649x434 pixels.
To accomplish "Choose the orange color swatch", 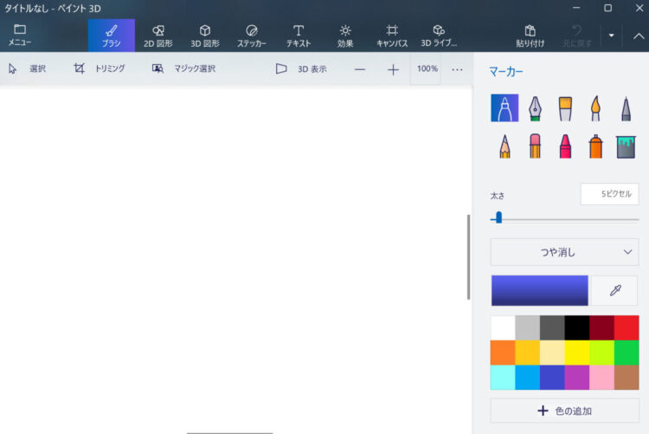I will click(503, 353).
